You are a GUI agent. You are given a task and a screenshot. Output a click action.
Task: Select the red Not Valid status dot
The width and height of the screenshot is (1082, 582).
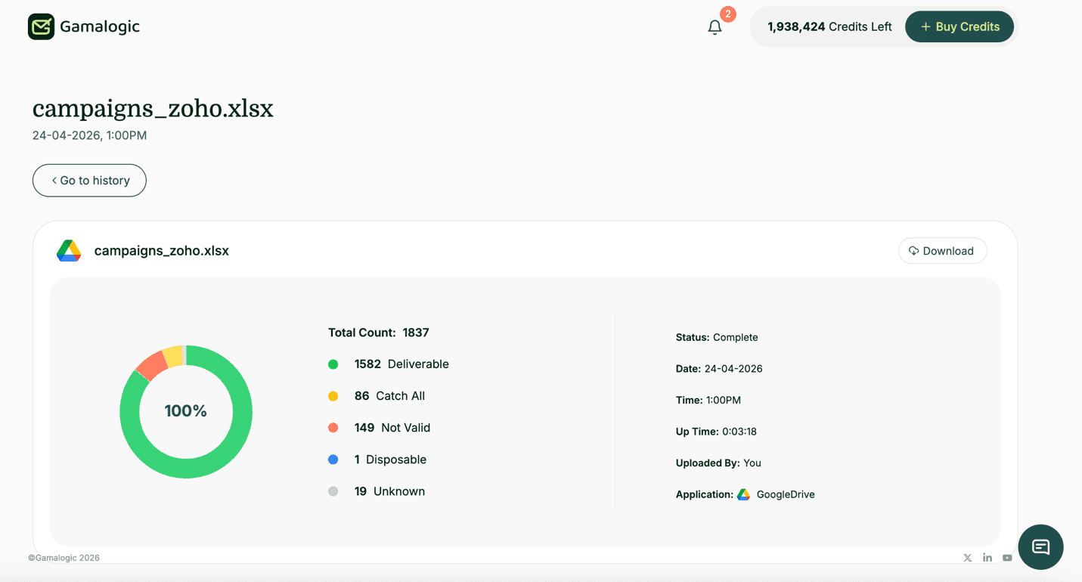click(x=333, y=427)
